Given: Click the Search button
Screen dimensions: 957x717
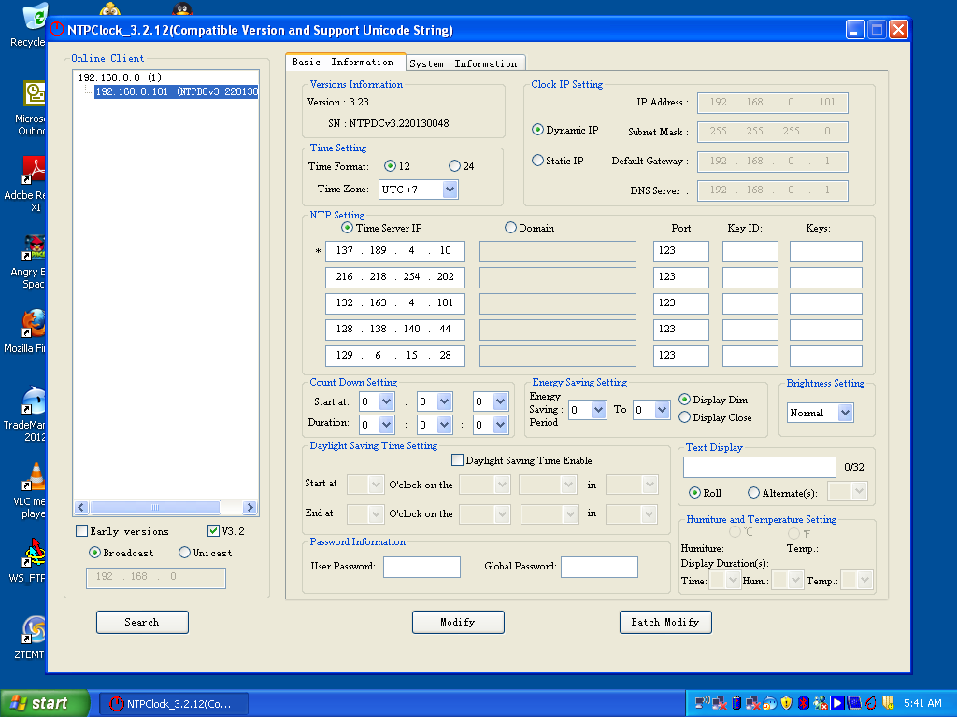Looking at the screenshot, I should (x=142, y=622).
